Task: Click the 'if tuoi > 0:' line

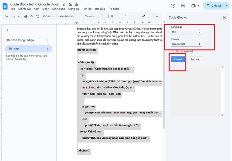Action: 88,106
